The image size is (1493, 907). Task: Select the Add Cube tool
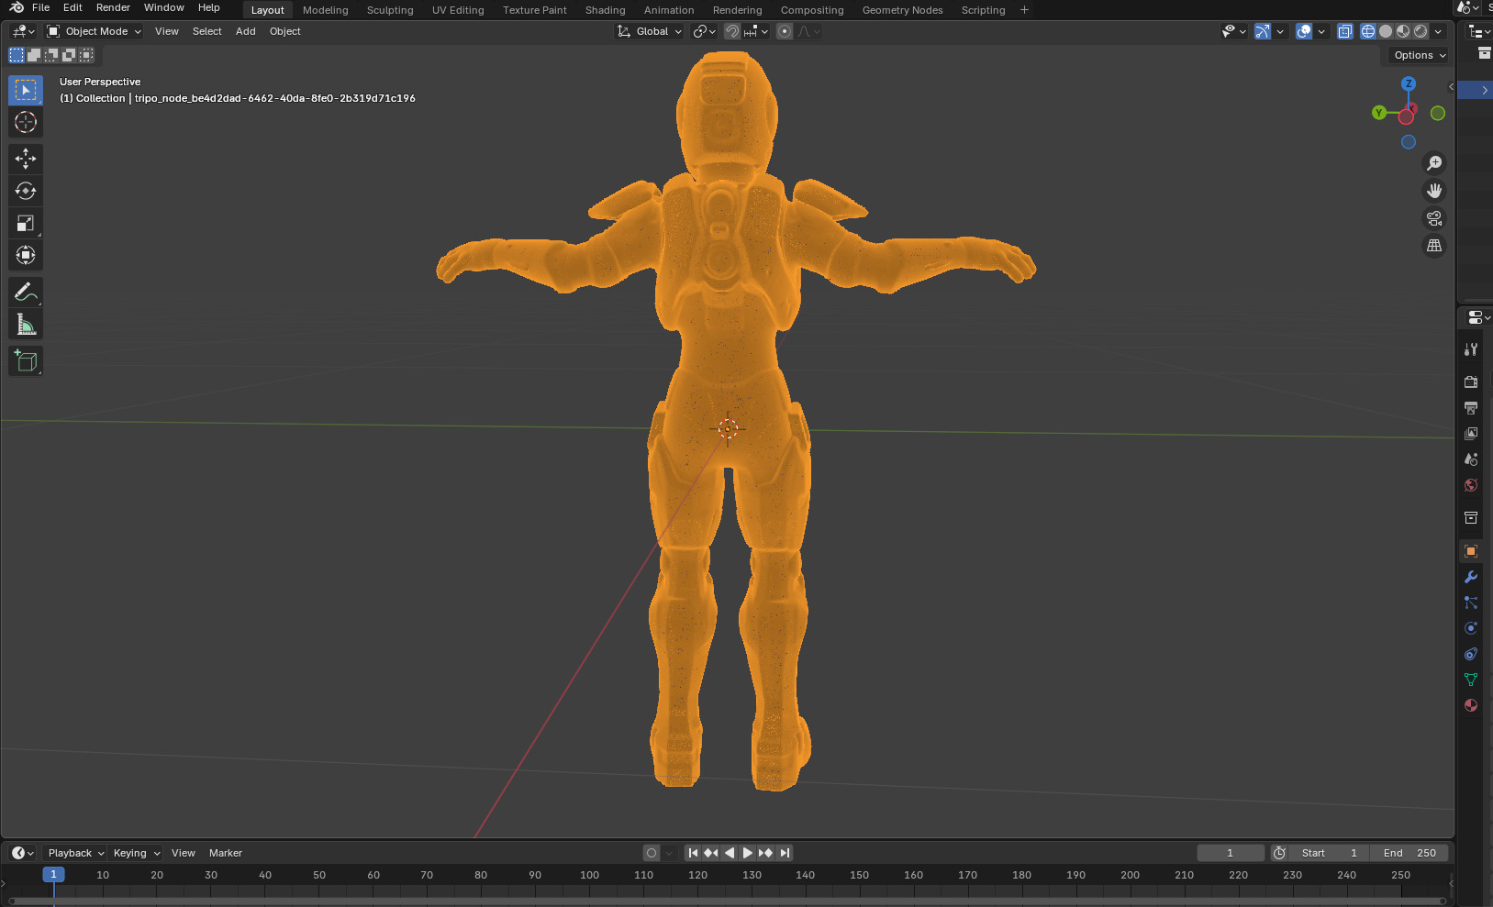coord(26,361)
